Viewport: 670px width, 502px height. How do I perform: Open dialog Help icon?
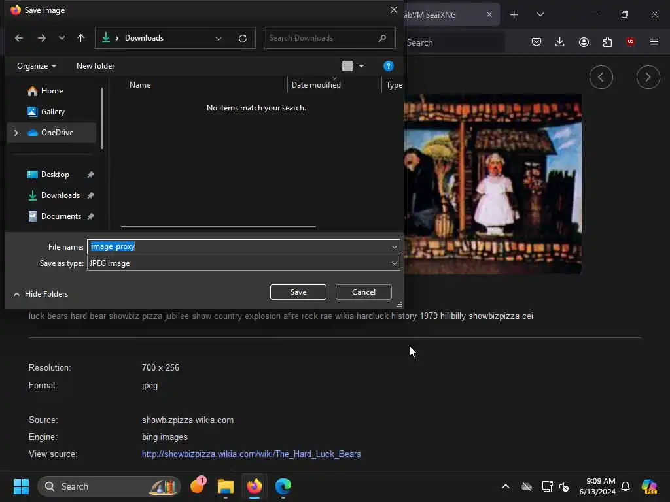click(x=388, y=66)
